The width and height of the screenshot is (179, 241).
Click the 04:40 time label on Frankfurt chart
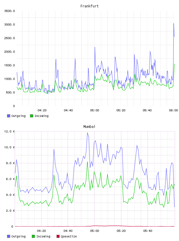(x=68, y=110)
